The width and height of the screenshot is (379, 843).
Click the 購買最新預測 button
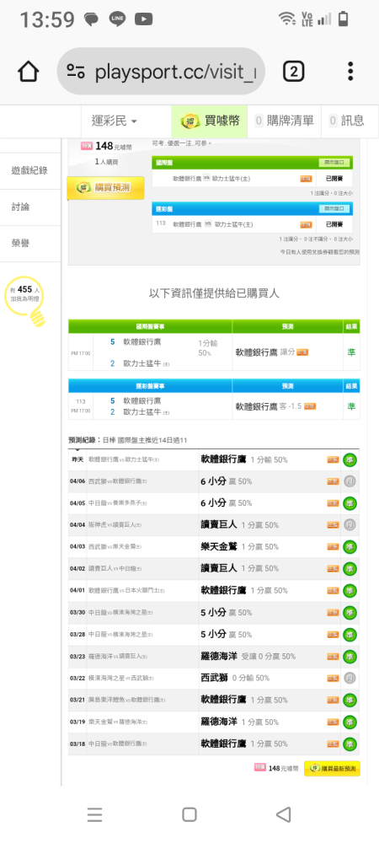pos(332,769)
